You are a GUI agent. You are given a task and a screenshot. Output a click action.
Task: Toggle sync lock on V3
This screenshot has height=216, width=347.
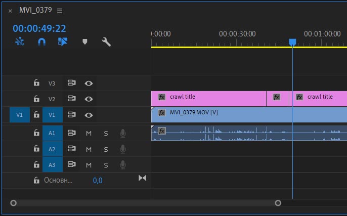click(72, 83)
